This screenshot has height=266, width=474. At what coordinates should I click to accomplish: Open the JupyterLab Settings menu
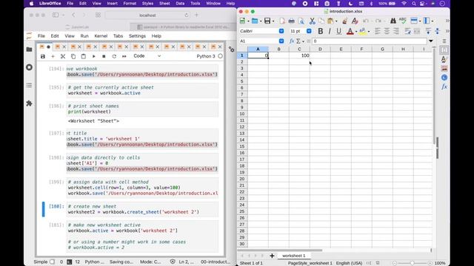coord(137,36)
